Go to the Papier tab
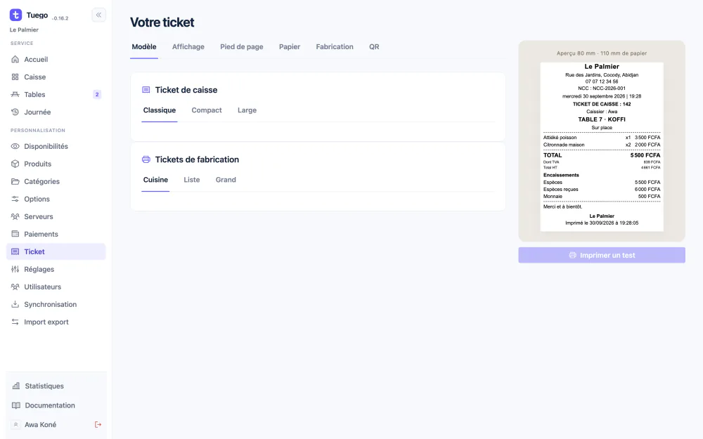Viewport: 703px width, 439px height. tap(290, 46)
